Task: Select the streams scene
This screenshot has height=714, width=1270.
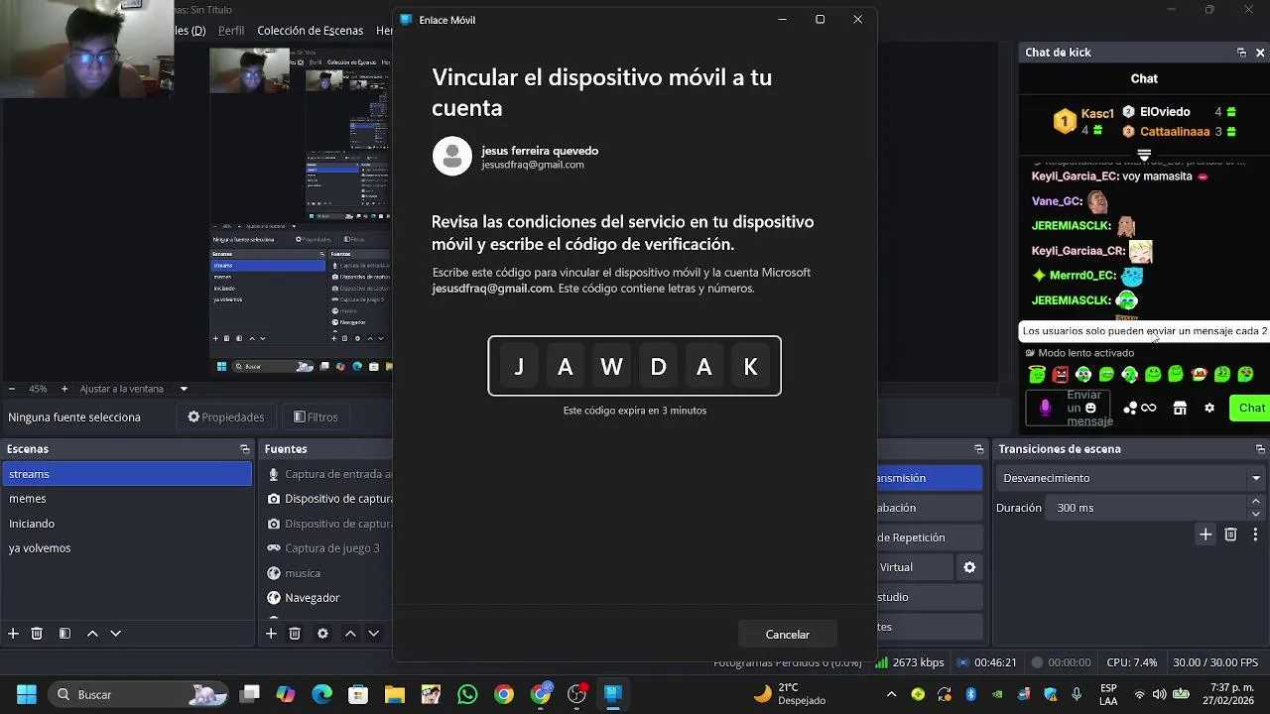Action: tap(127, 474)
